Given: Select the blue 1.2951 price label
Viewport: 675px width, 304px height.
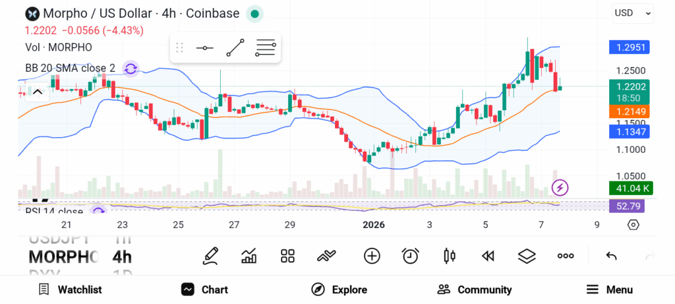Looking at the screenshot, I should pos(630,47).
